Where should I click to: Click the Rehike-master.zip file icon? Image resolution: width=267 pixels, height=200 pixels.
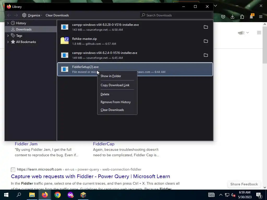[65, 41]
